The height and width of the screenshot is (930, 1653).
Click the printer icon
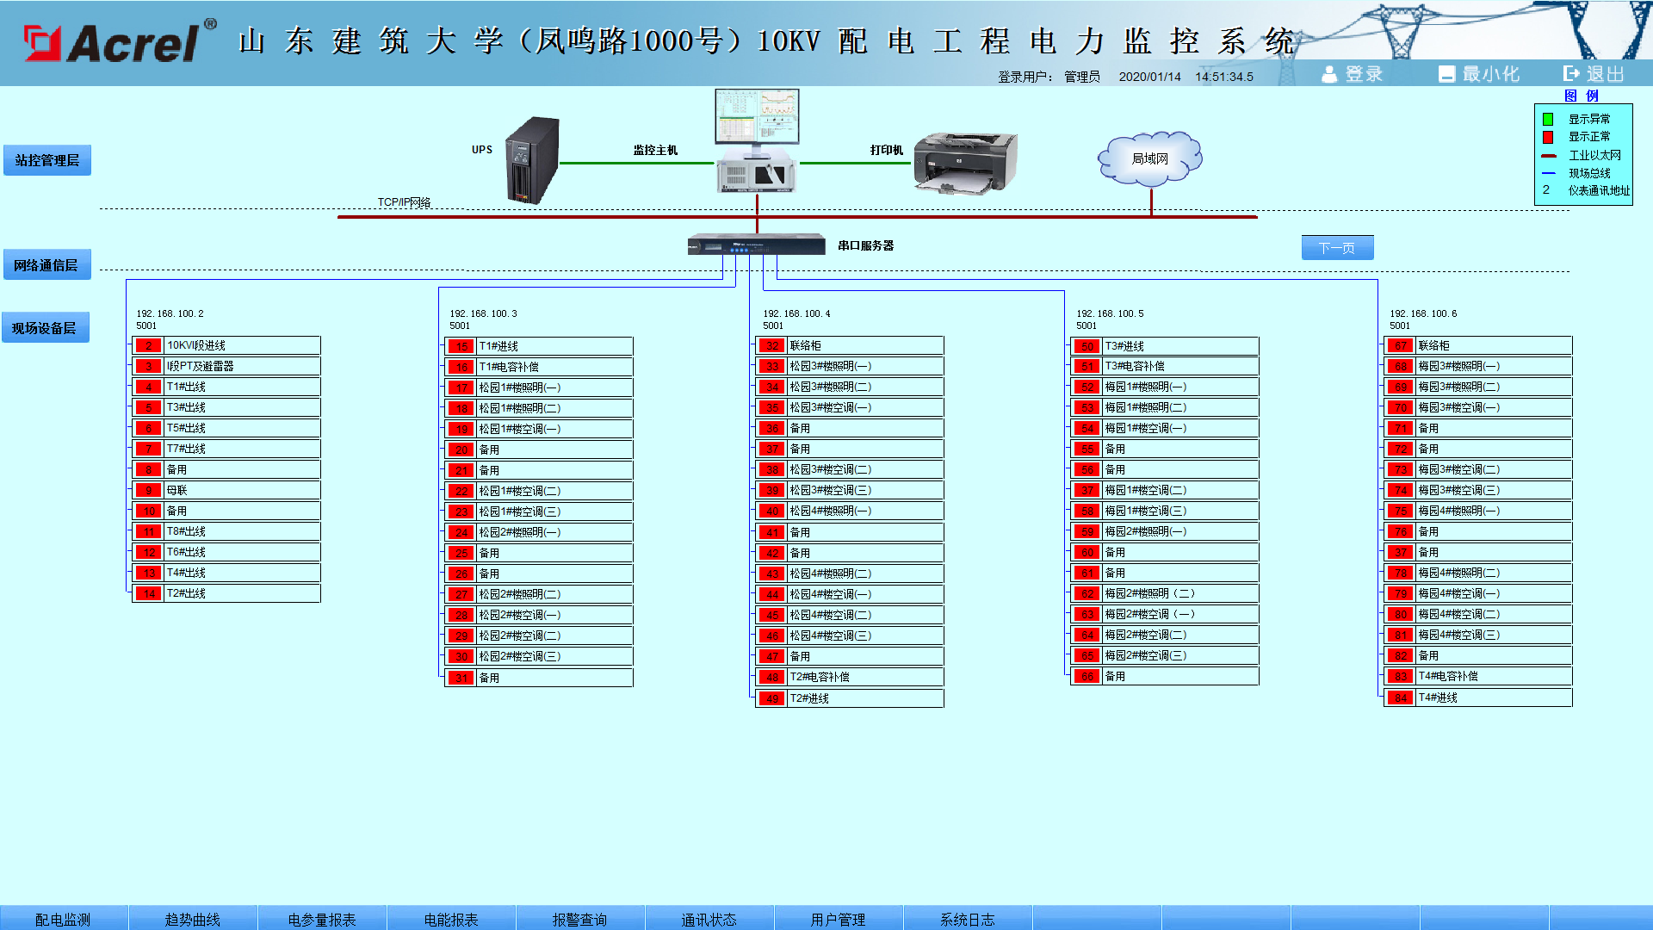[x=964, y=162]
